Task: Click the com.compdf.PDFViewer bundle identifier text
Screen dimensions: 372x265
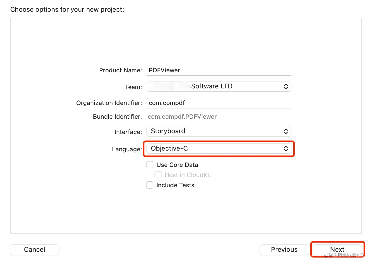Action: (182, 117)
